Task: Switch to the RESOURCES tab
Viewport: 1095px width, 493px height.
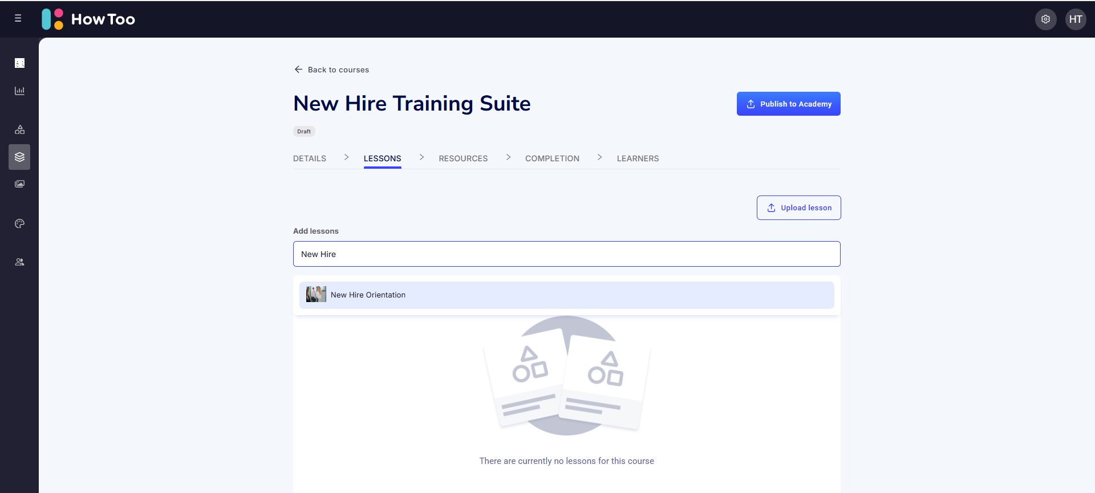Action: click(x=463, y=158)
